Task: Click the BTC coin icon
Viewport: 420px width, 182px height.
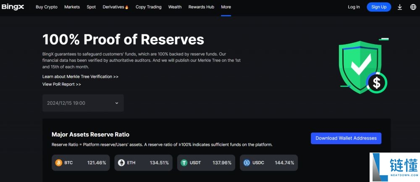Action: coord(59,163)
